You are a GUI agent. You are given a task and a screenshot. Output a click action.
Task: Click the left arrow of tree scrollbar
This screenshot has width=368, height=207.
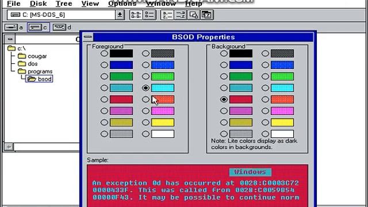click(x=9, y=147)
